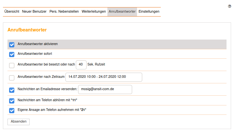
Task: Toggle Nachrichten an Emailadresse versenden checkbox
Action: [12, 90]
